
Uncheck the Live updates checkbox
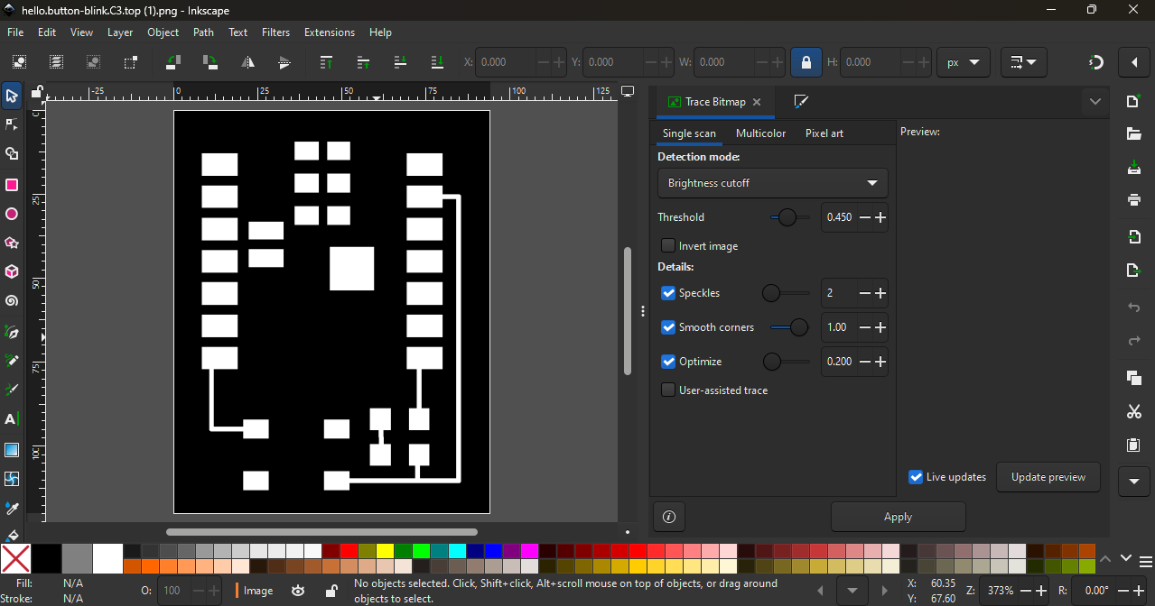click(x=916, y=477)
